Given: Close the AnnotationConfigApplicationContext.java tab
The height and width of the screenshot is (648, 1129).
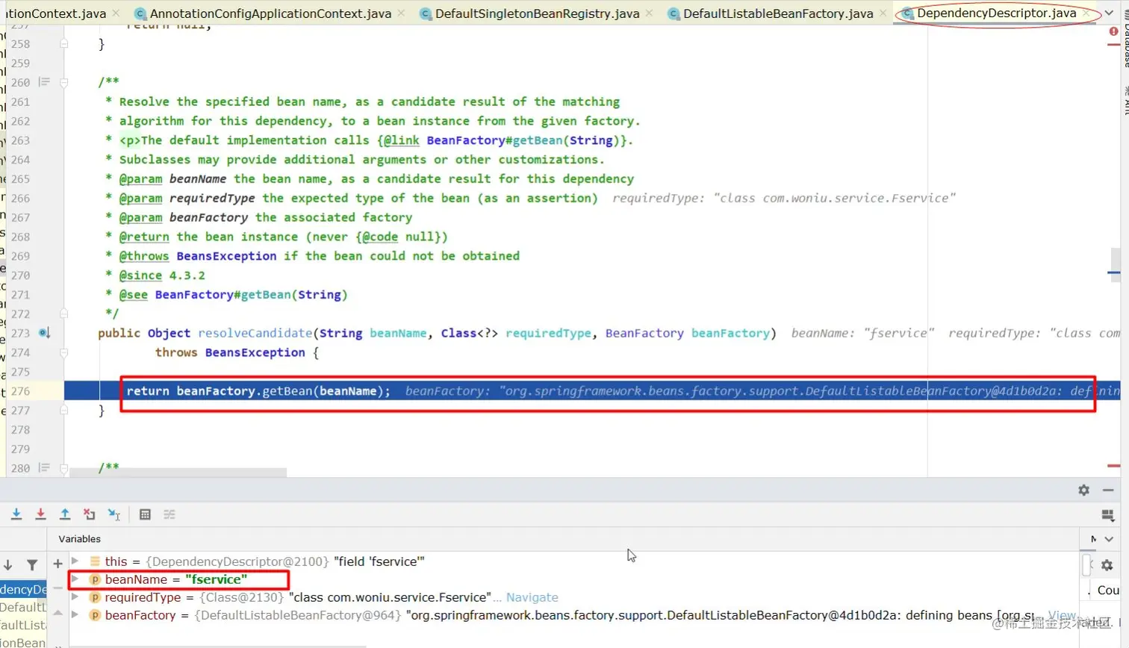Looking at the screenshot, I should tap(402, 13).
